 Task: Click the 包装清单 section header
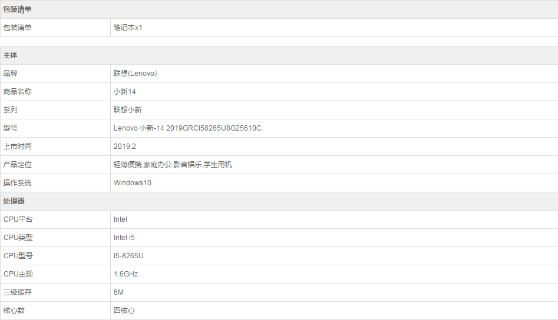tap(279, 9)
